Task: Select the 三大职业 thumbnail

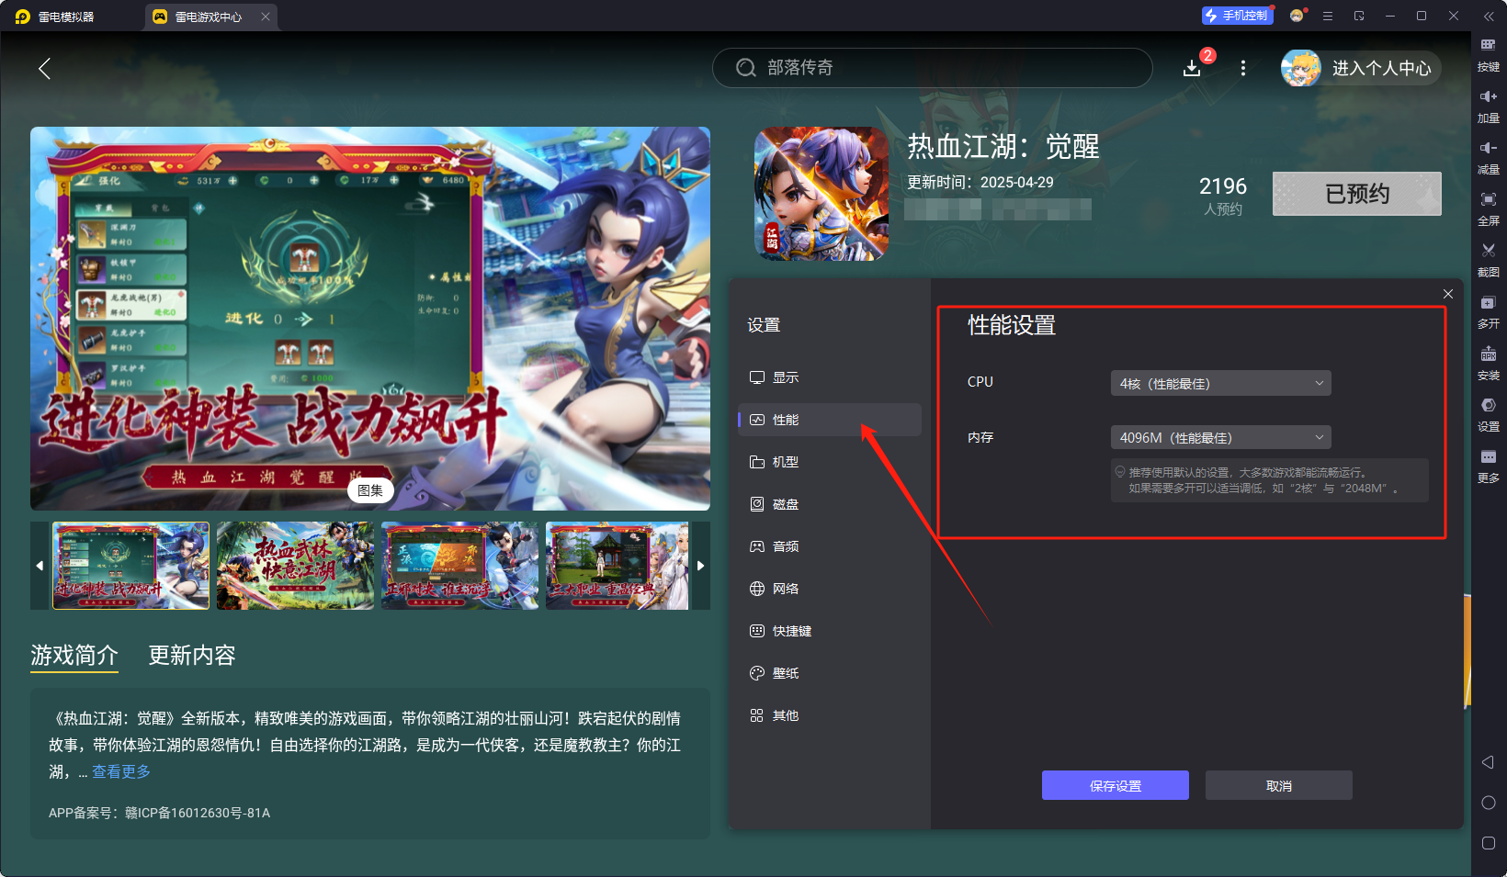Action: [x=617, y=566]
